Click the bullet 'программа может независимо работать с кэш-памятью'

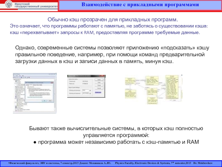pos(116,142)
